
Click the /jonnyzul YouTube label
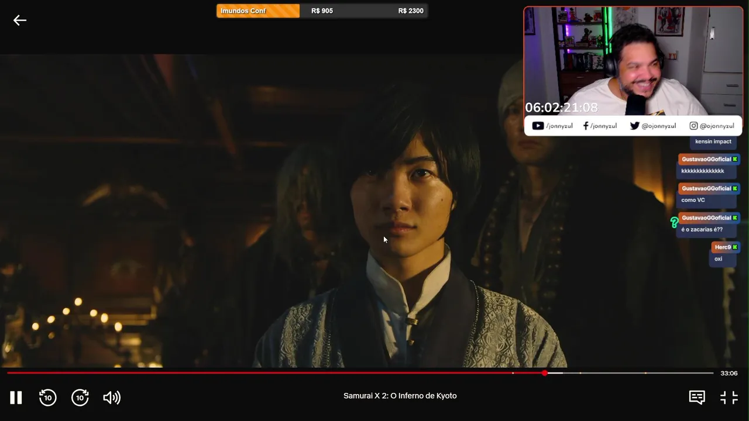tap(559, 126)
